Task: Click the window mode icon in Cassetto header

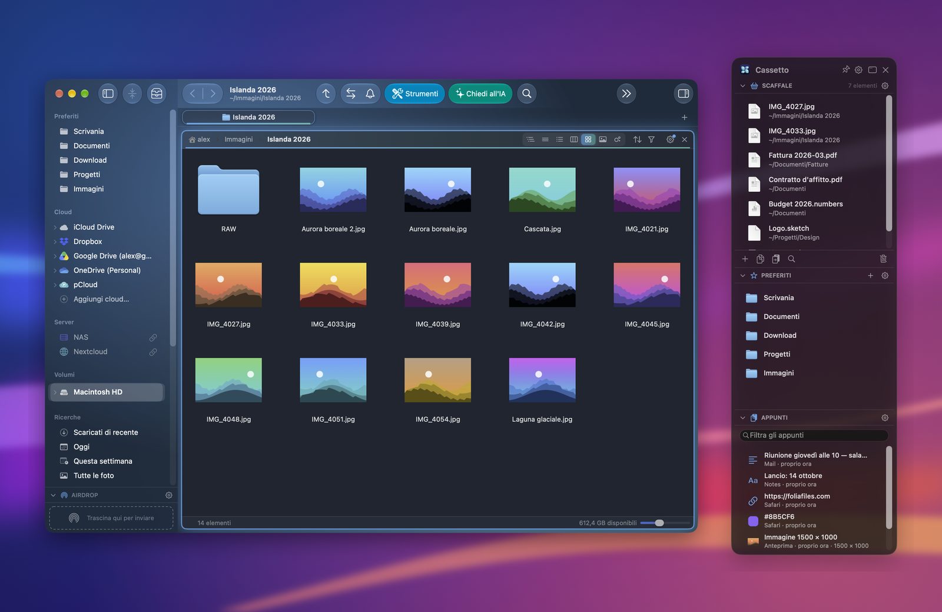Action: click(x=873, y=69)
